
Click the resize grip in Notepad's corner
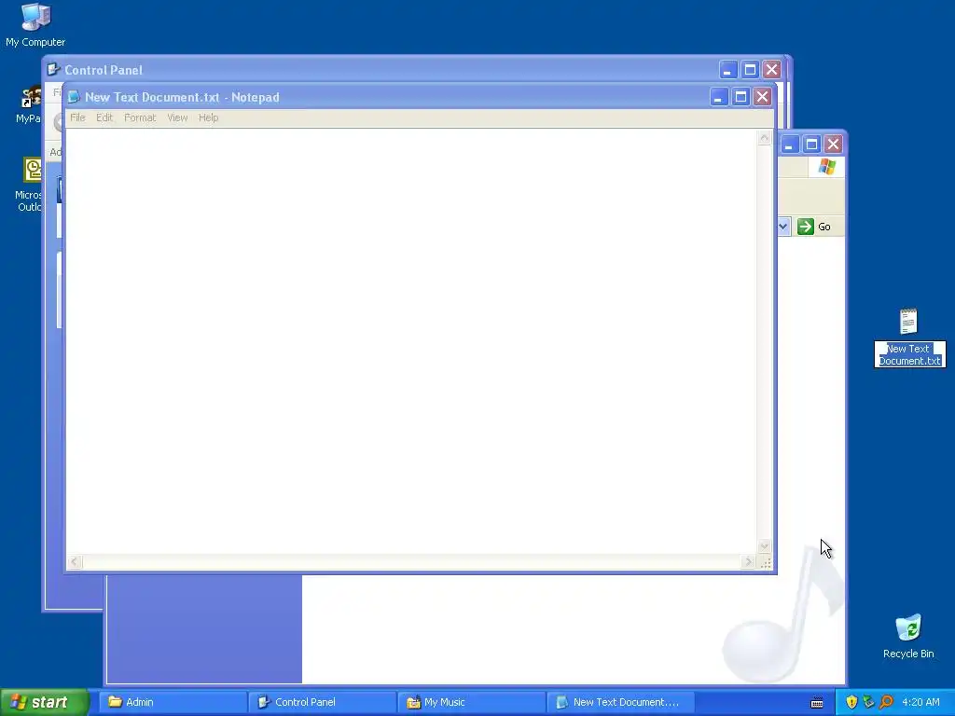tap(766, 562)
